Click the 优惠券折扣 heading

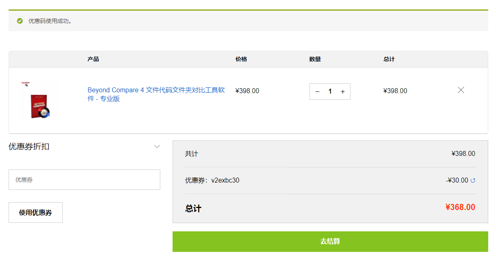pyautogui.click(x=29, y=146)
